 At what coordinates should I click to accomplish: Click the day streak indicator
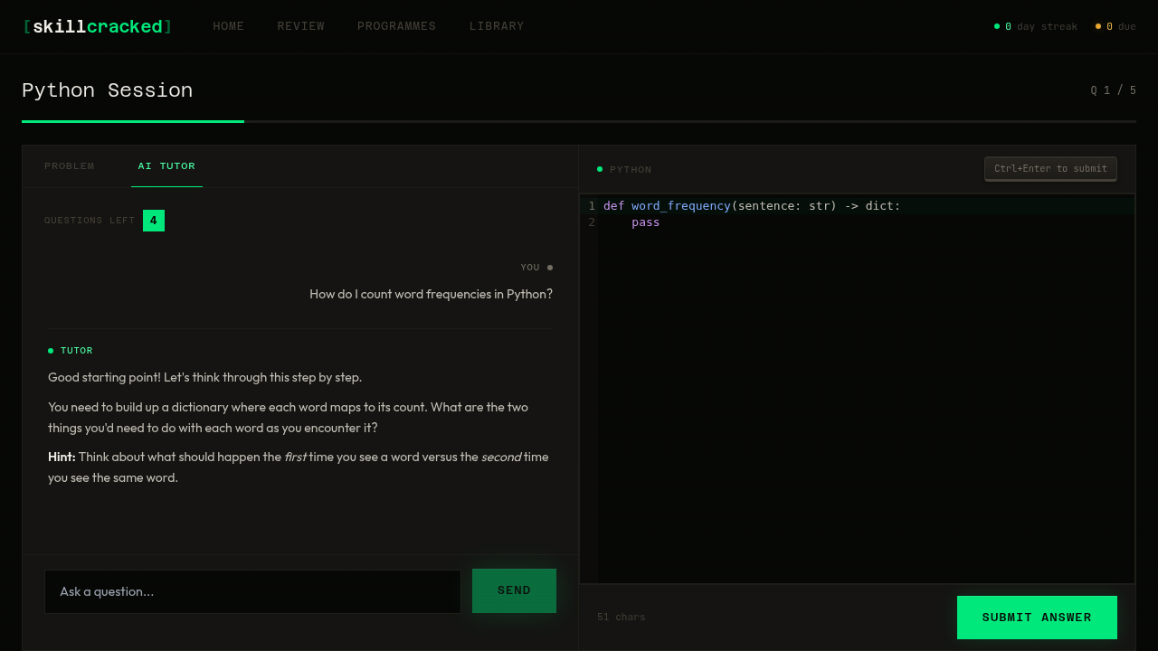pos(1036,26)
